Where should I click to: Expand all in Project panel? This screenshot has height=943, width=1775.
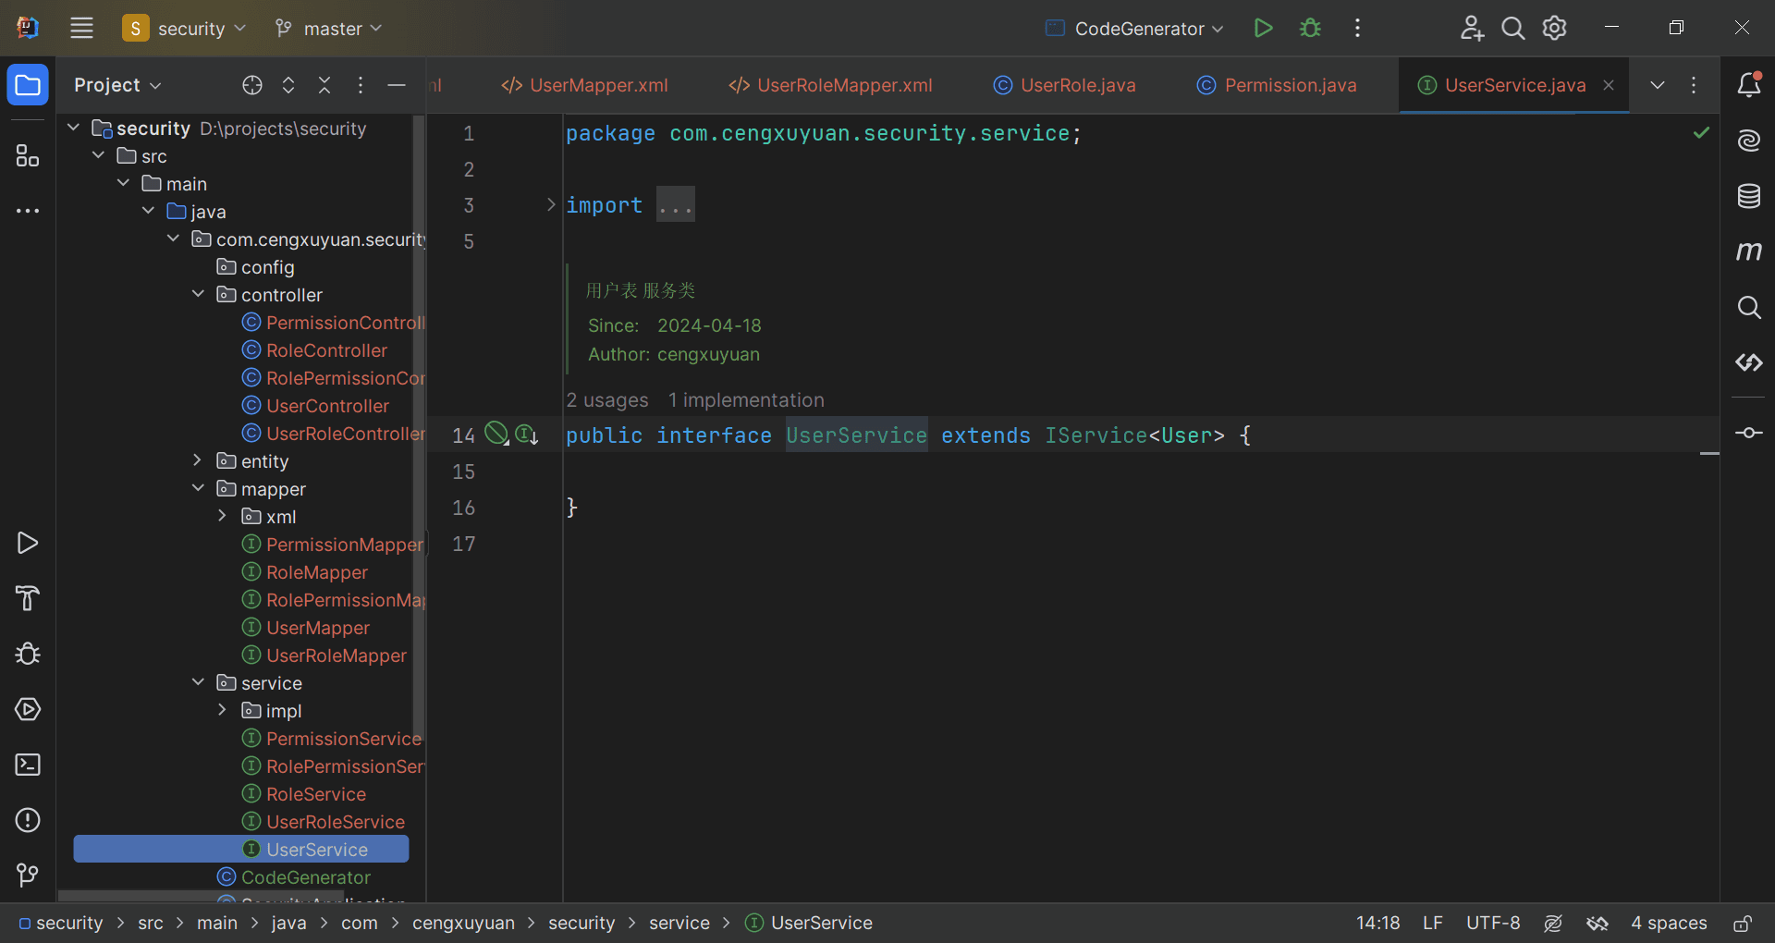point(288,85)
